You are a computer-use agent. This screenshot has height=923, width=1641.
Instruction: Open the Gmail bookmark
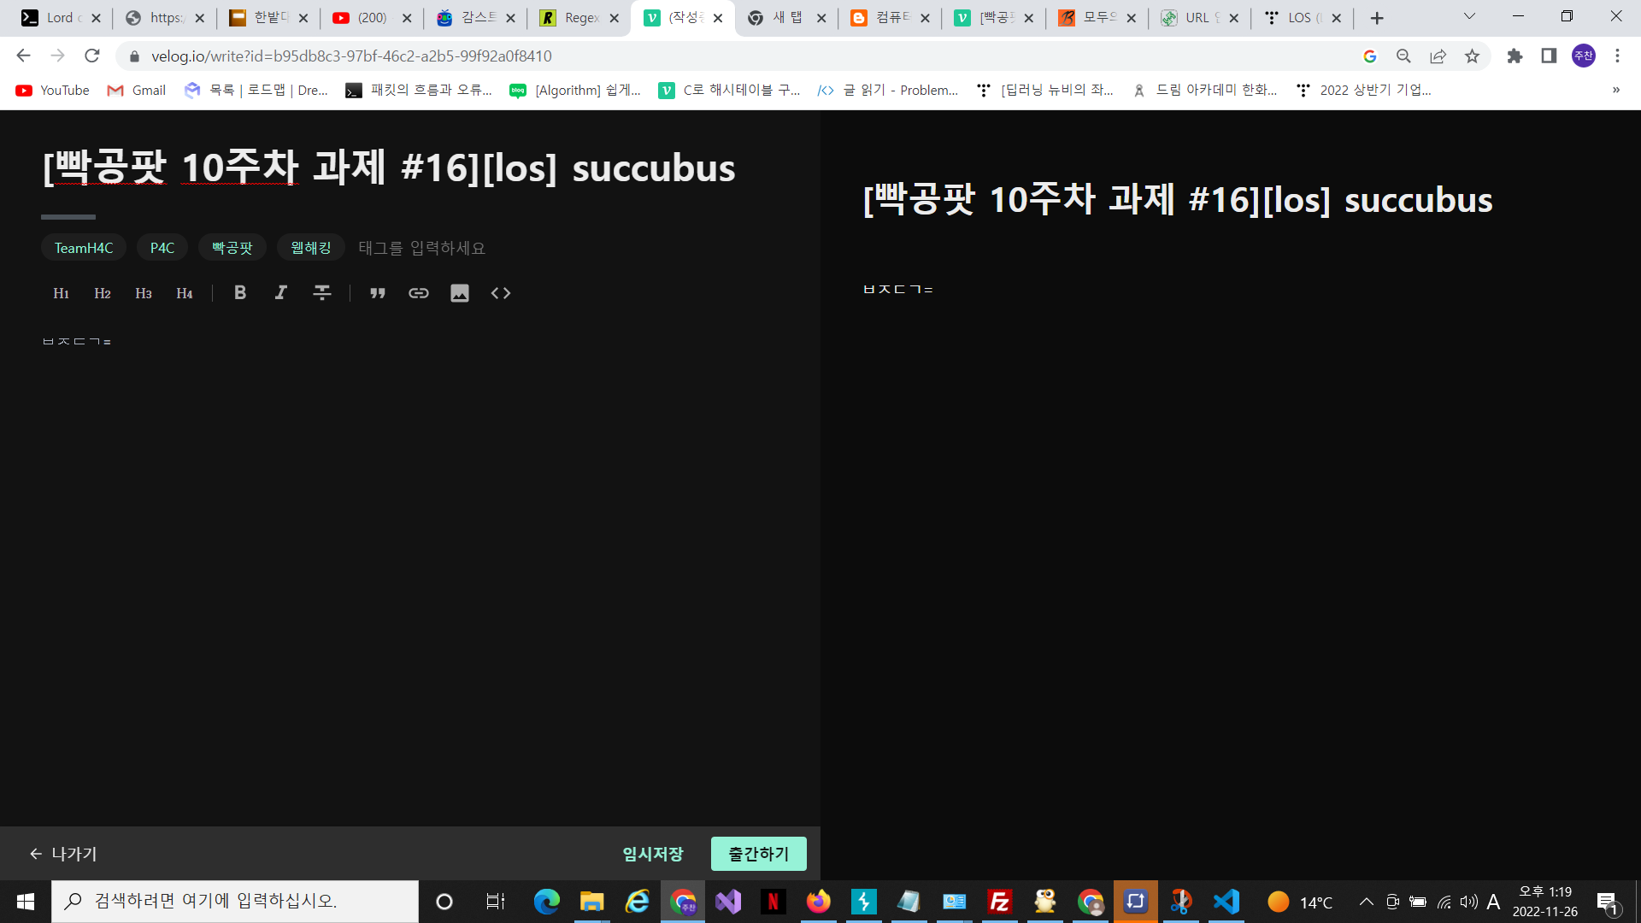pos(137,90)
